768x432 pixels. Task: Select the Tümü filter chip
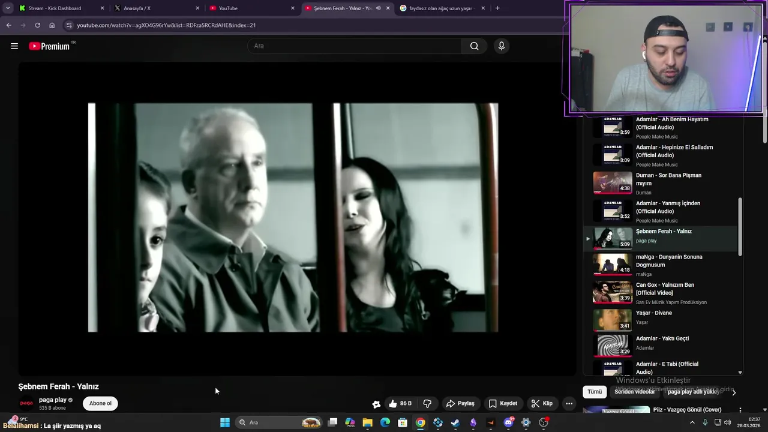pos(595,392)
